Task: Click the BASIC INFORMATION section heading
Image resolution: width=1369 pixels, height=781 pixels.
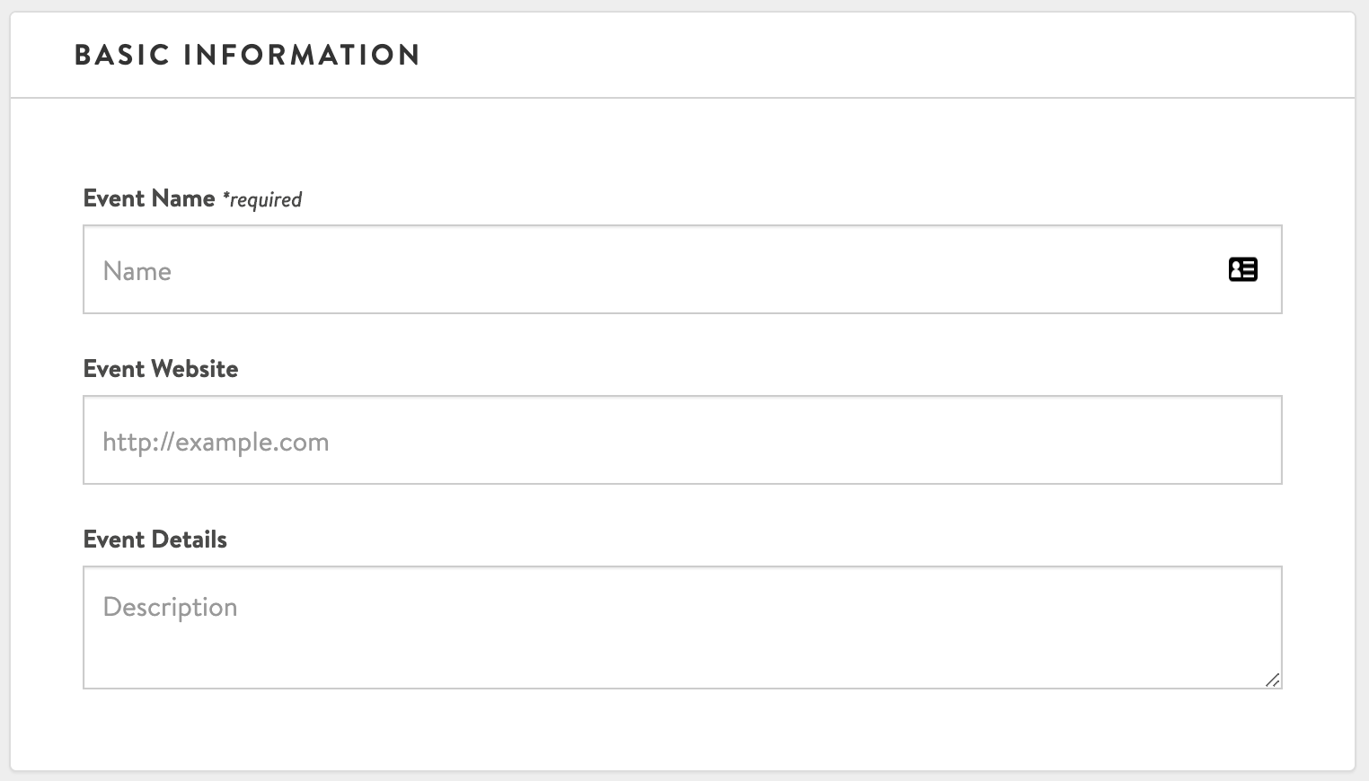Action: pyautogui.click(x=248, y=55)
